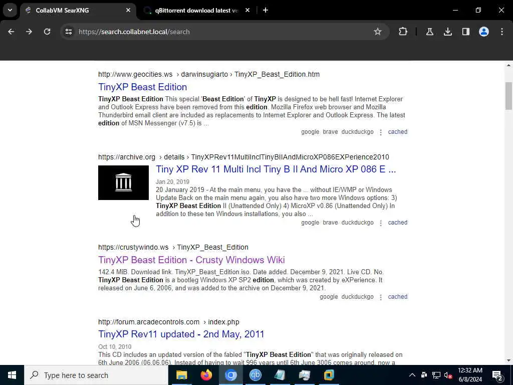Switch to qBittorrent download latest version tab

196,10
